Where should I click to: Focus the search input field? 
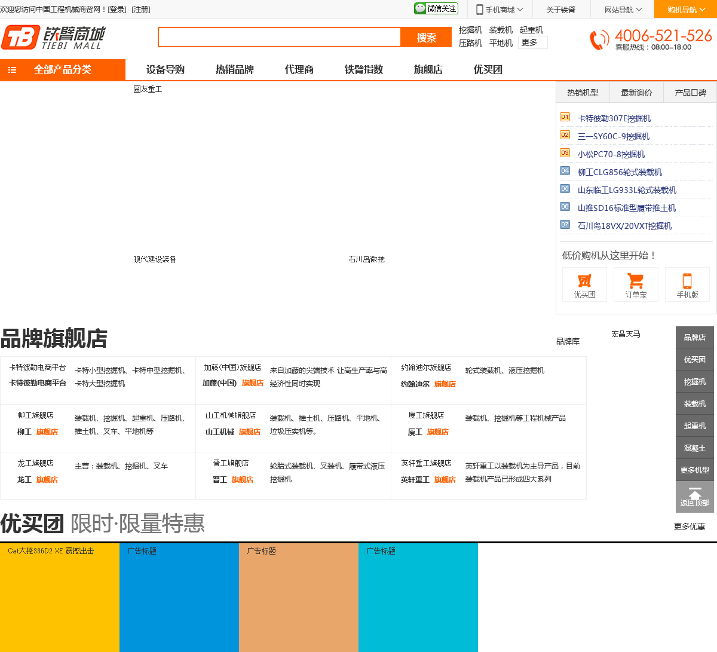point(279,37)
